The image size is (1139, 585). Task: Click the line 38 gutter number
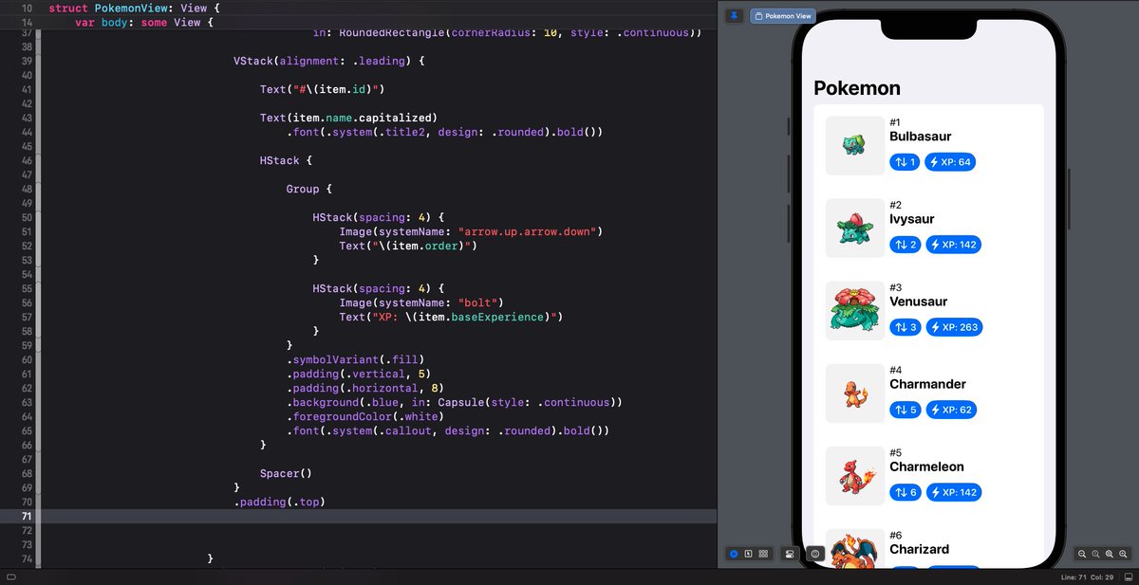click(26, 46)
